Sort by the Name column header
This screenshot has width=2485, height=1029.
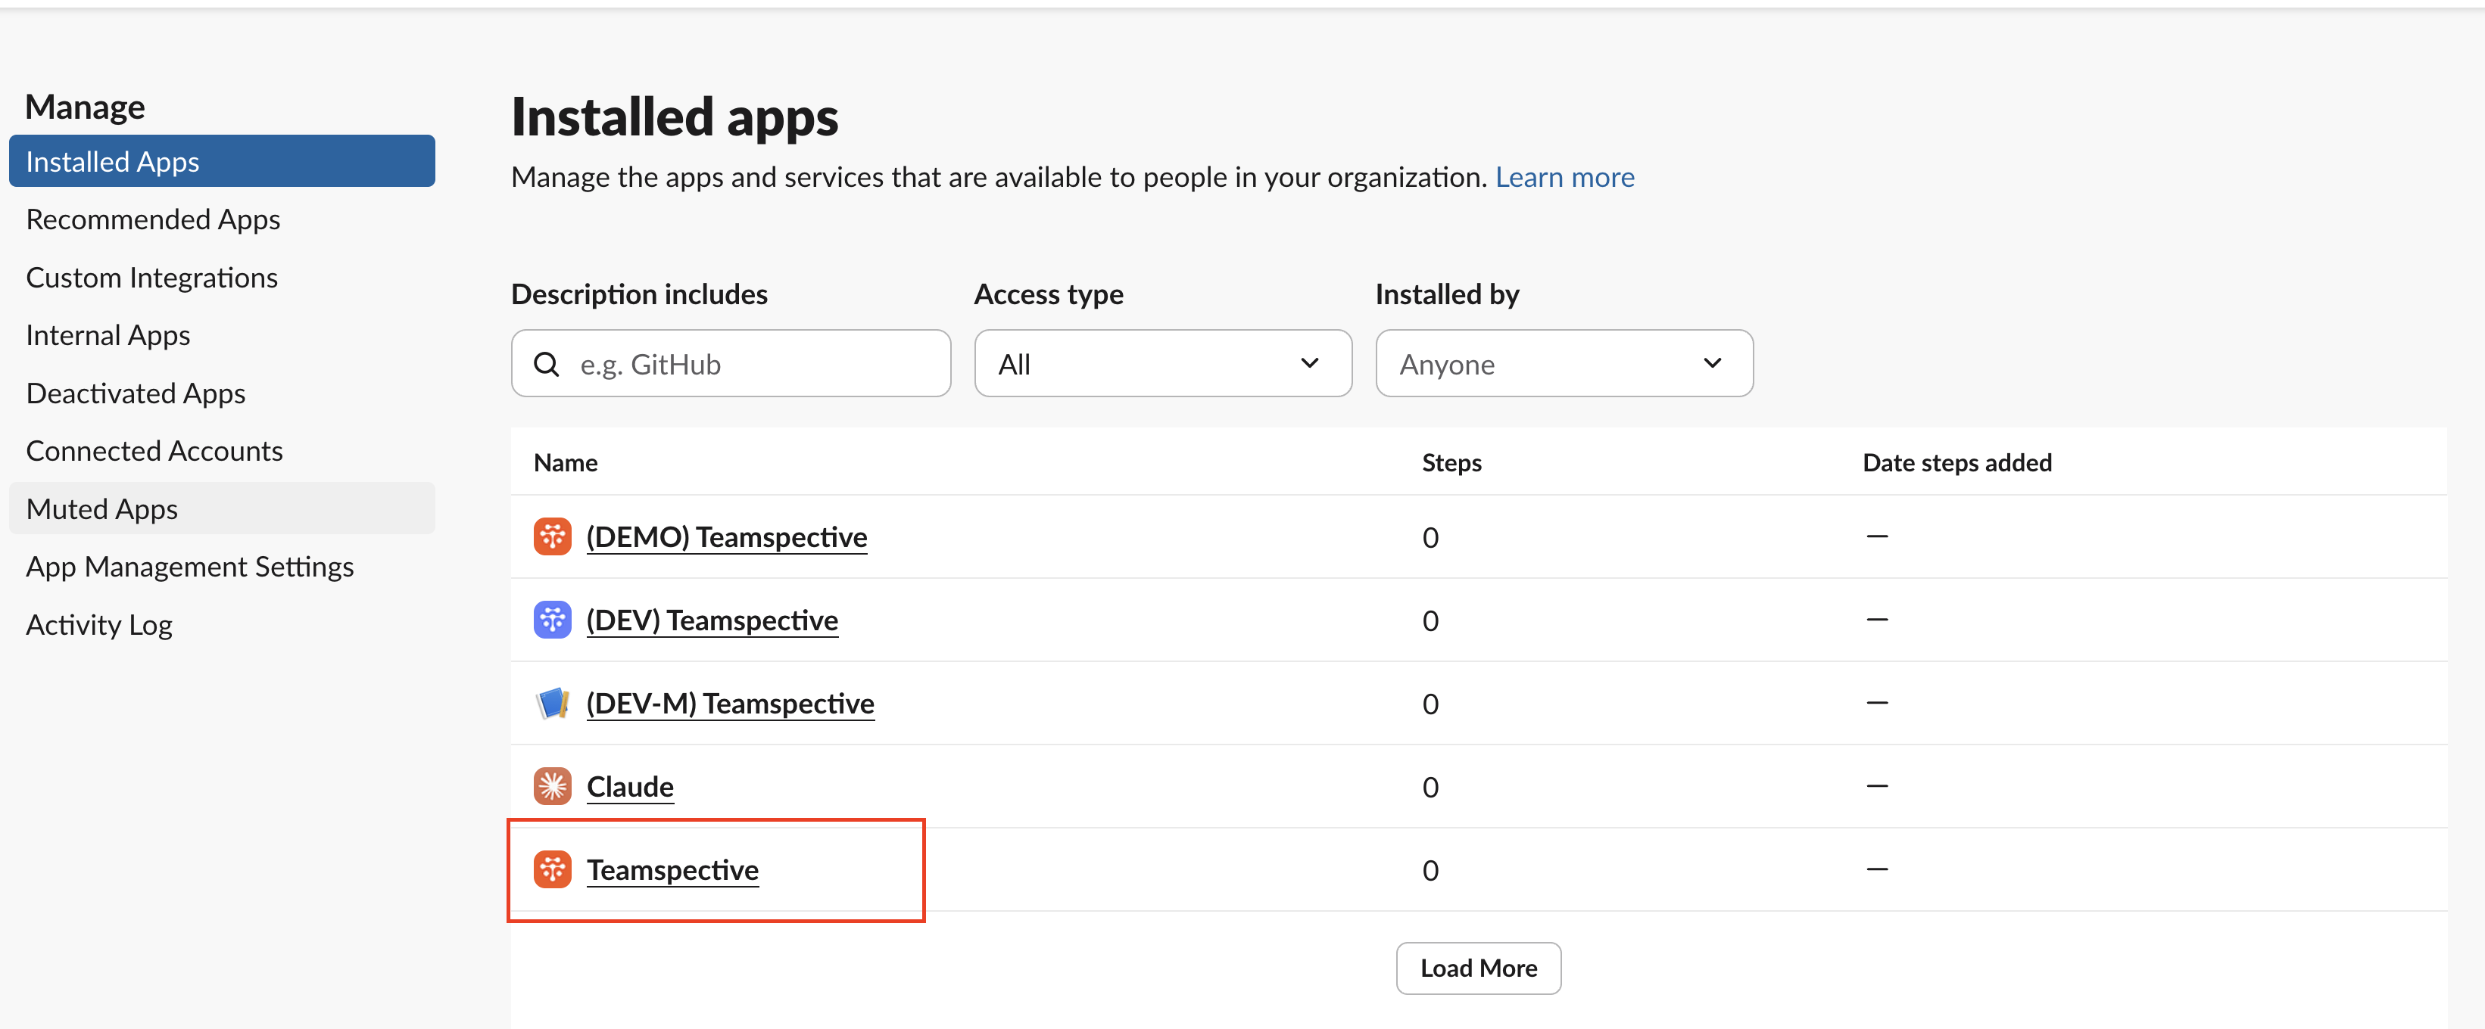(x=566, y=462)
